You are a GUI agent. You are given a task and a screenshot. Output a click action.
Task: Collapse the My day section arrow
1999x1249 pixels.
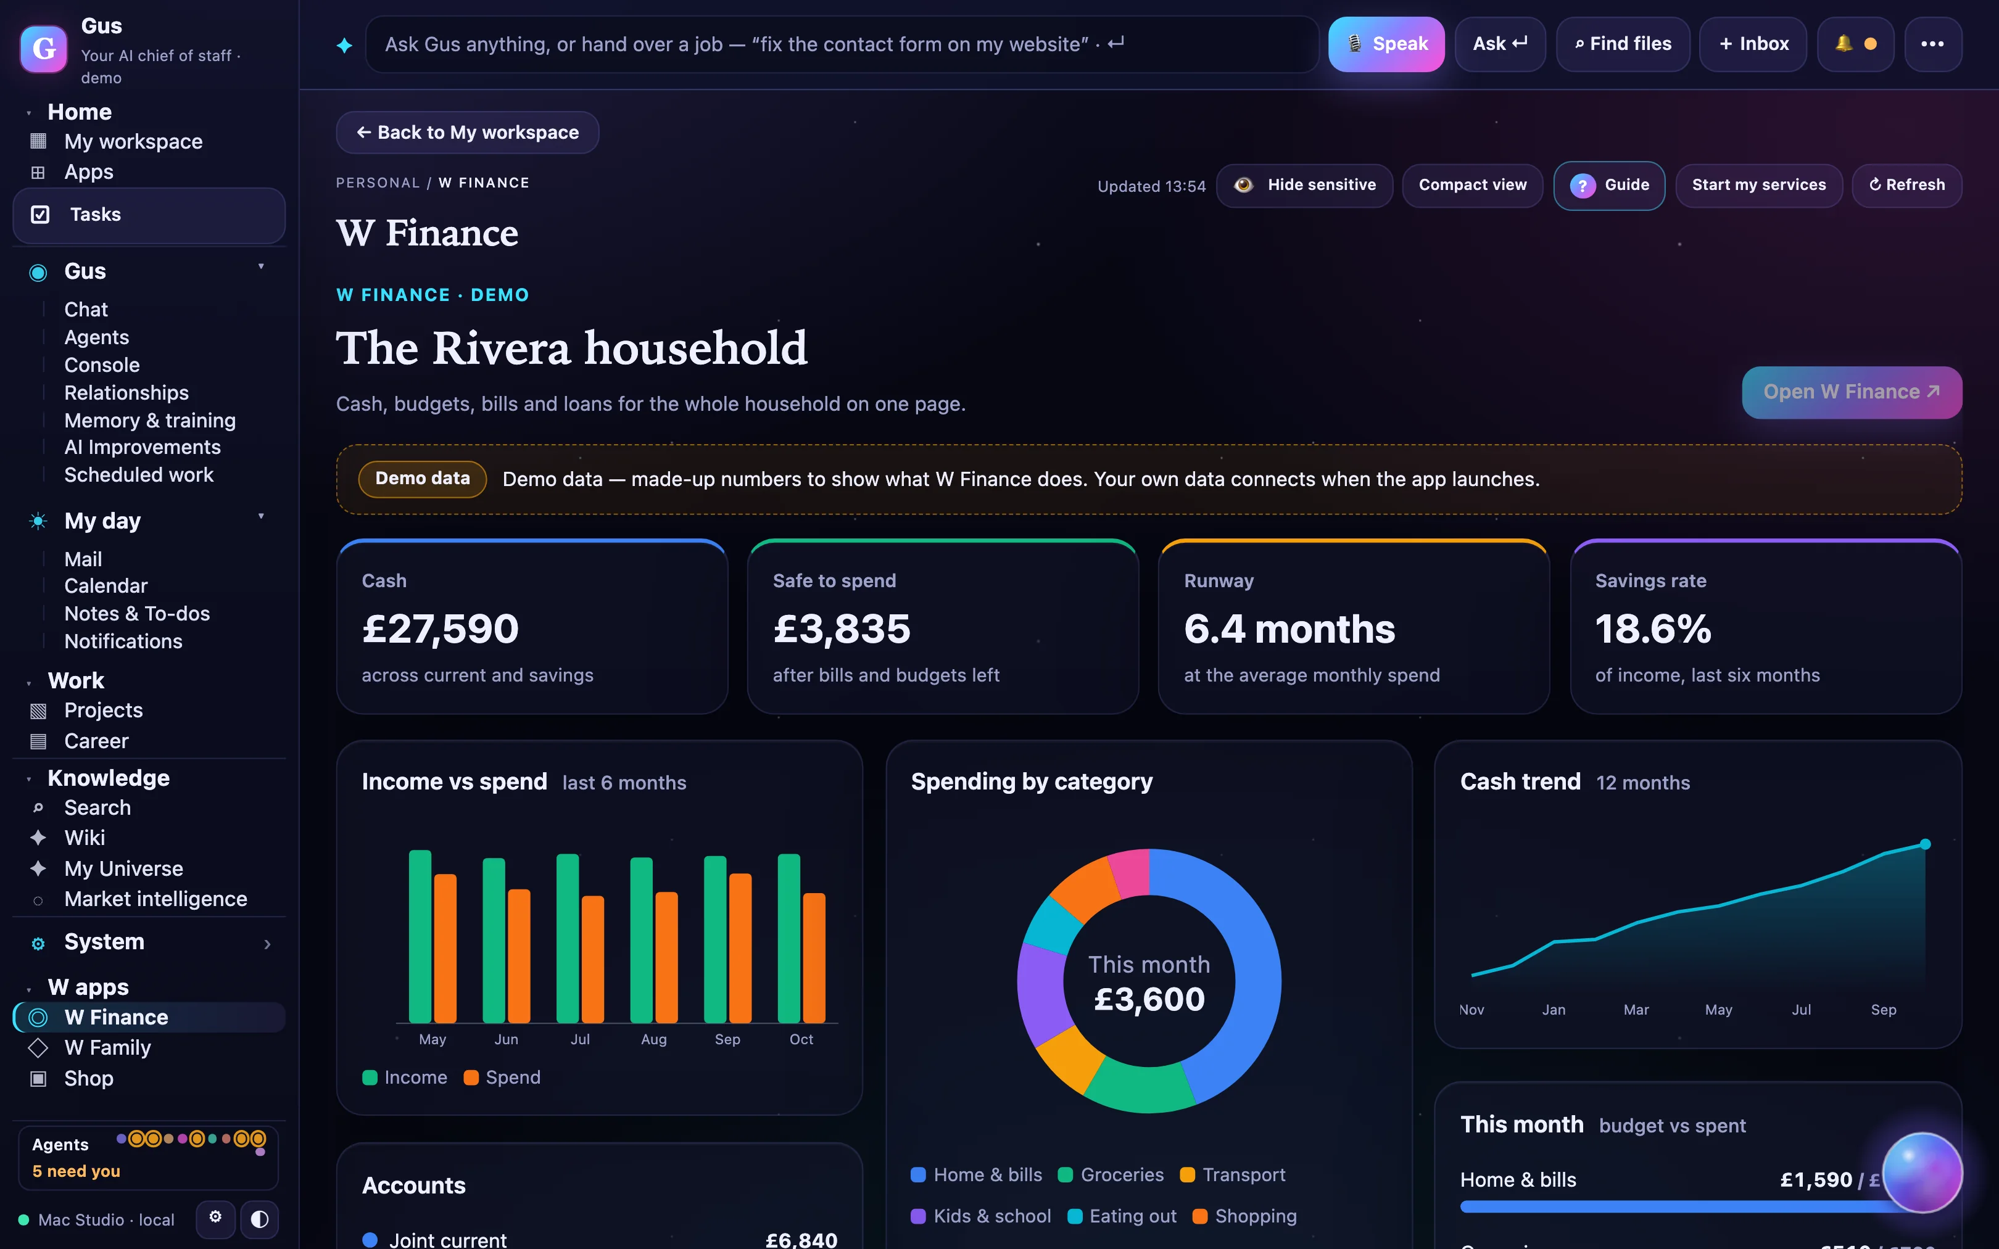pyautogui.click(x=261, y=516)
